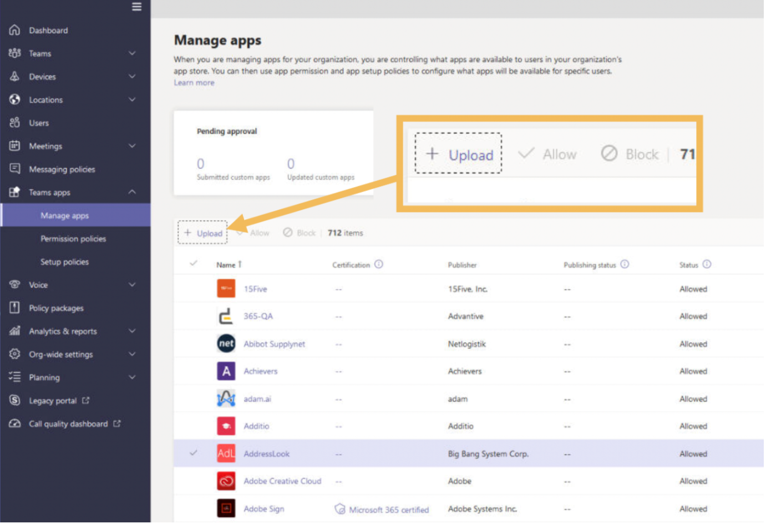
Task: Click the Legacy portal Skype icon
Action: click(x=15, y=400)
